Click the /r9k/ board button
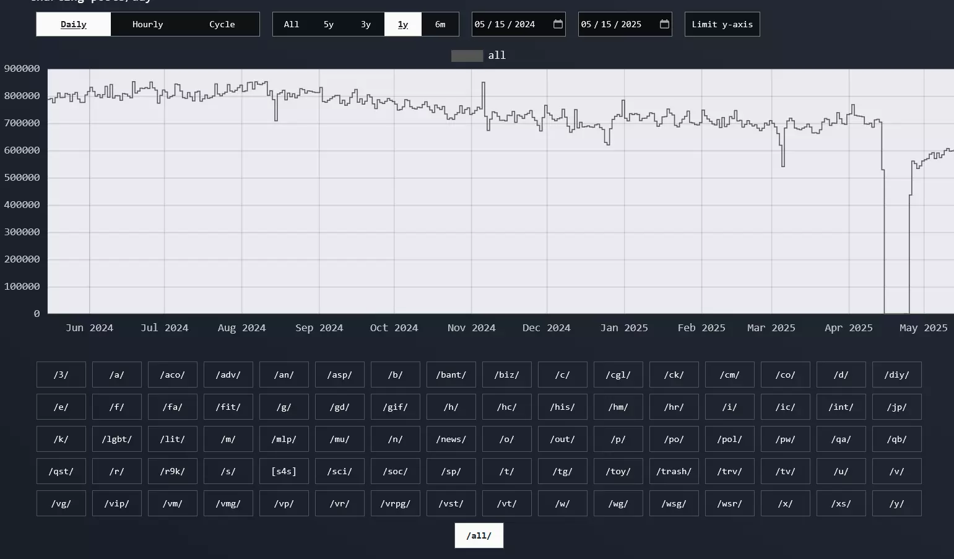The height and width of the screenshot is (559, 954). tap(173, 471)
